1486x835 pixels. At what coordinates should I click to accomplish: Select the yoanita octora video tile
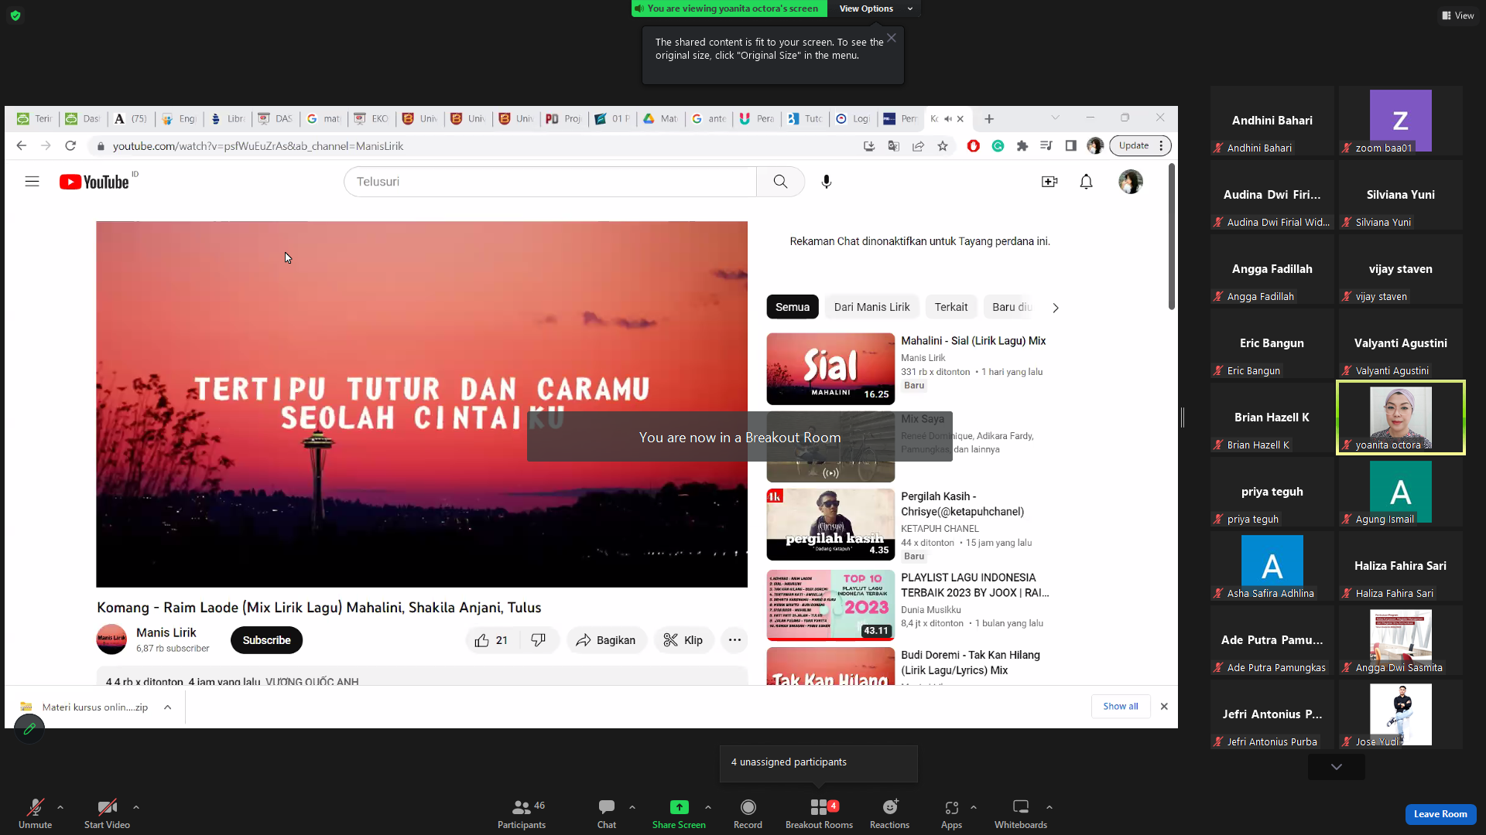pos(1401,417)
